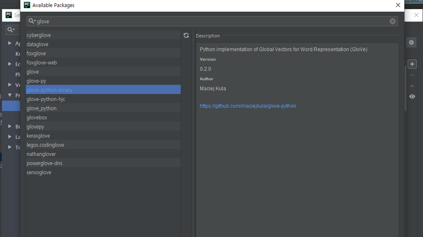Select the sensoglove package

coord(103,173)
